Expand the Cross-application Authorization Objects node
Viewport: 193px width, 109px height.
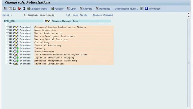[11, 27]
